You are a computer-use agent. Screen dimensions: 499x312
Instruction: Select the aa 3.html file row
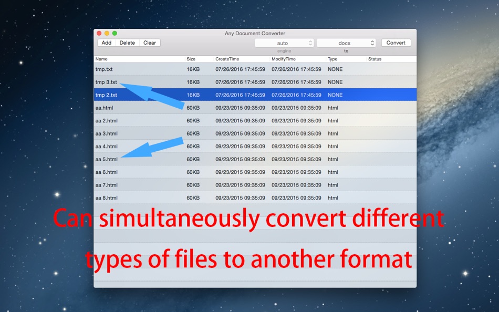click(x=255, y=133)
